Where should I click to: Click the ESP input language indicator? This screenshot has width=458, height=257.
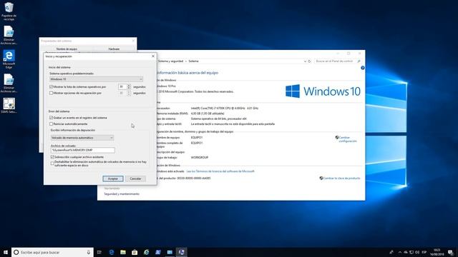[x=424, y=252]
